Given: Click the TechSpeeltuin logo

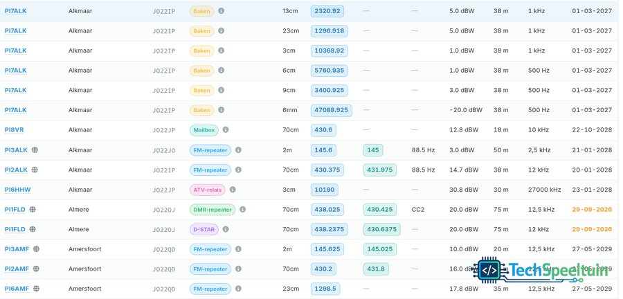Looking at the screenshot, I should [x=541, y=271].
